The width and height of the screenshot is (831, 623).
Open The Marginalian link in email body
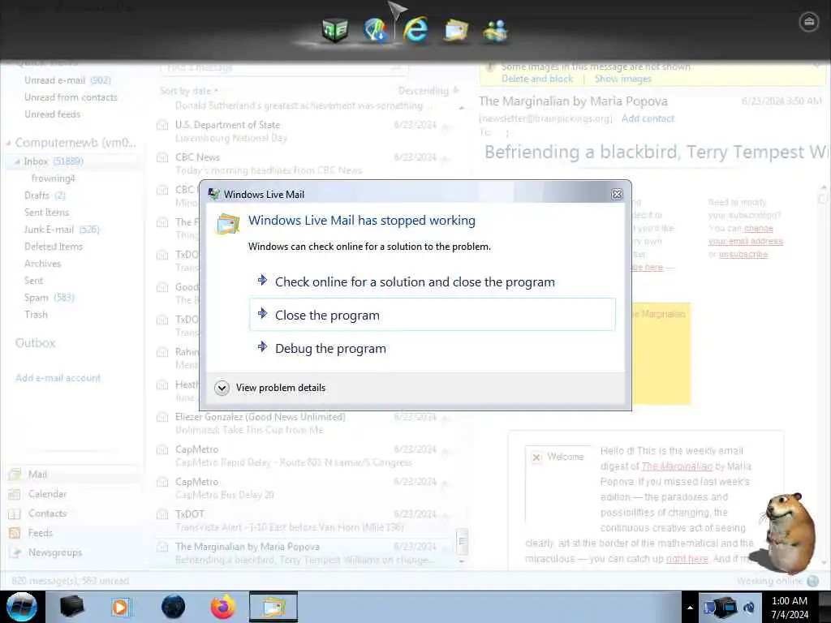(677, 466)
